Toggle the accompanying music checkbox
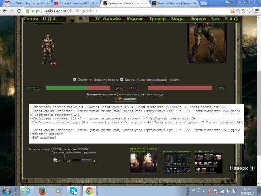The width and height of the screenshot is (261, 196). click(122, 79)
